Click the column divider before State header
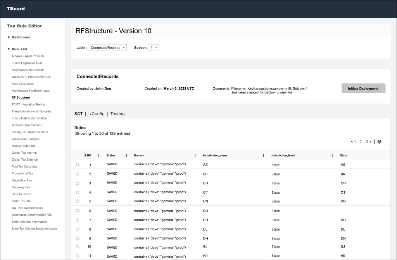 tap(333, 155)
